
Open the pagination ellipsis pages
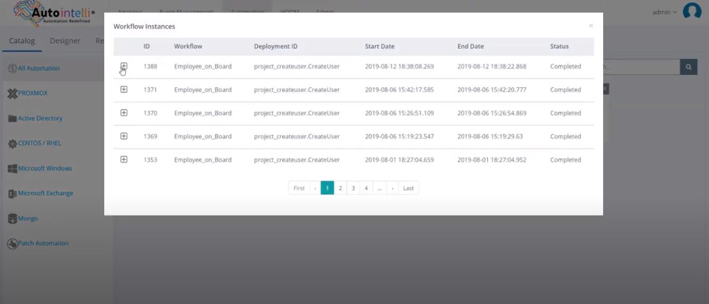[x=380, y=188]
